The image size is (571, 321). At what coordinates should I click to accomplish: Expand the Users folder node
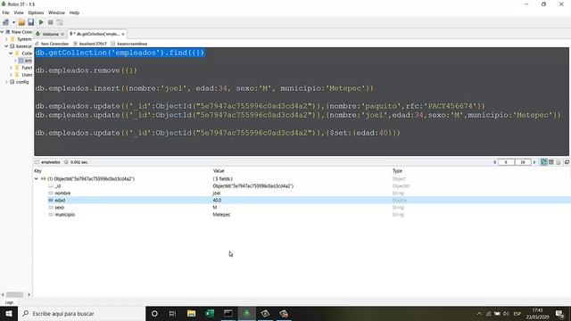coord(11,75)
